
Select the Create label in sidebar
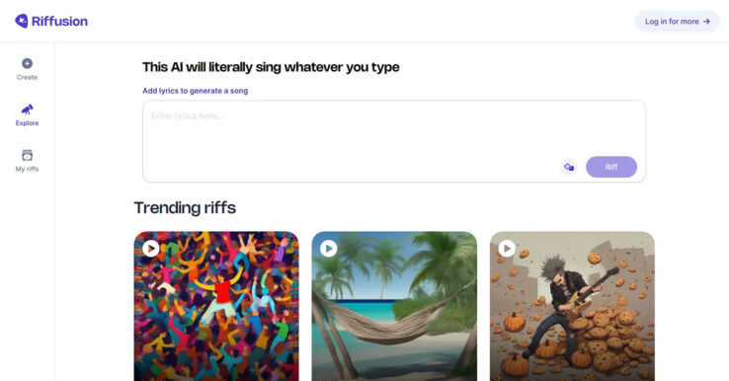point(27,77)
